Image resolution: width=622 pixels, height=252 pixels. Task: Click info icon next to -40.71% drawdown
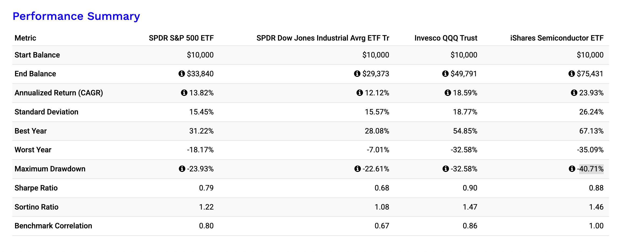tap(572, 169)
